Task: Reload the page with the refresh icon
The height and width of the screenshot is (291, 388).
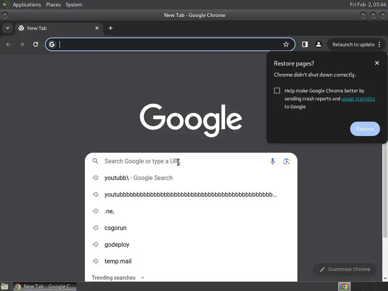Action: (x=36, y=44)
